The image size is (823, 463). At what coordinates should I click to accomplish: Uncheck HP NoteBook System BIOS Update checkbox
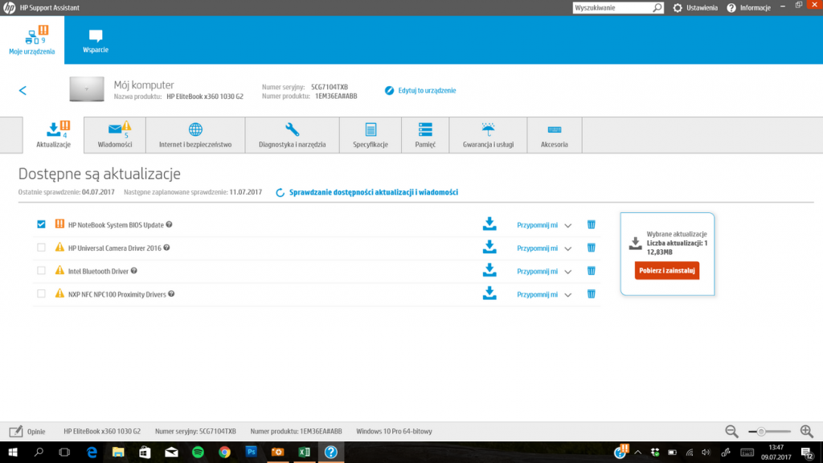click(41, 224)
